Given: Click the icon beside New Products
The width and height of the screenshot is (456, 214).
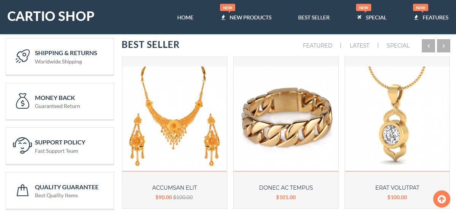Looking at the screenshot, I should pyautogui.click(x=223, y=17).
